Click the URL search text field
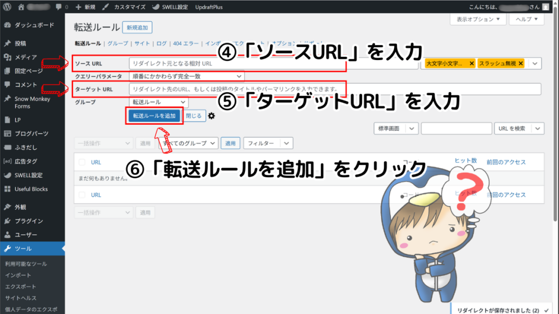This screenshot has width=559, height=314. (x=456, y=129)
